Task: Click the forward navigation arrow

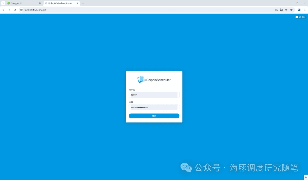Action: [x=9, y=10]
